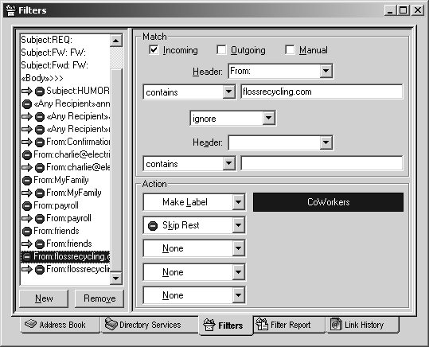Click the Directory Services tab icon
This screenshot has width=429, height=347.
(x=111, y=324)
